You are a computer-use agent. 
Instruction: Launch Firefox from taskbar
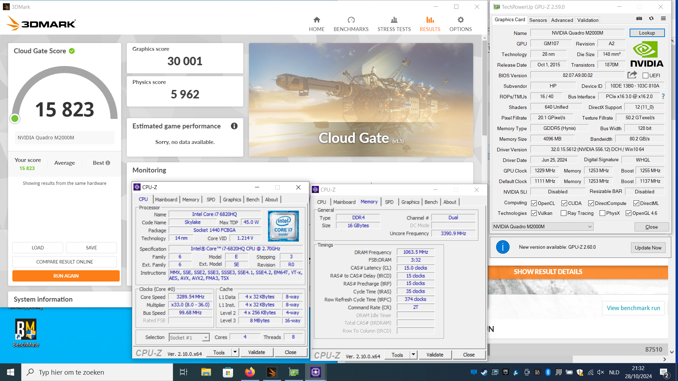coord(250,372)
